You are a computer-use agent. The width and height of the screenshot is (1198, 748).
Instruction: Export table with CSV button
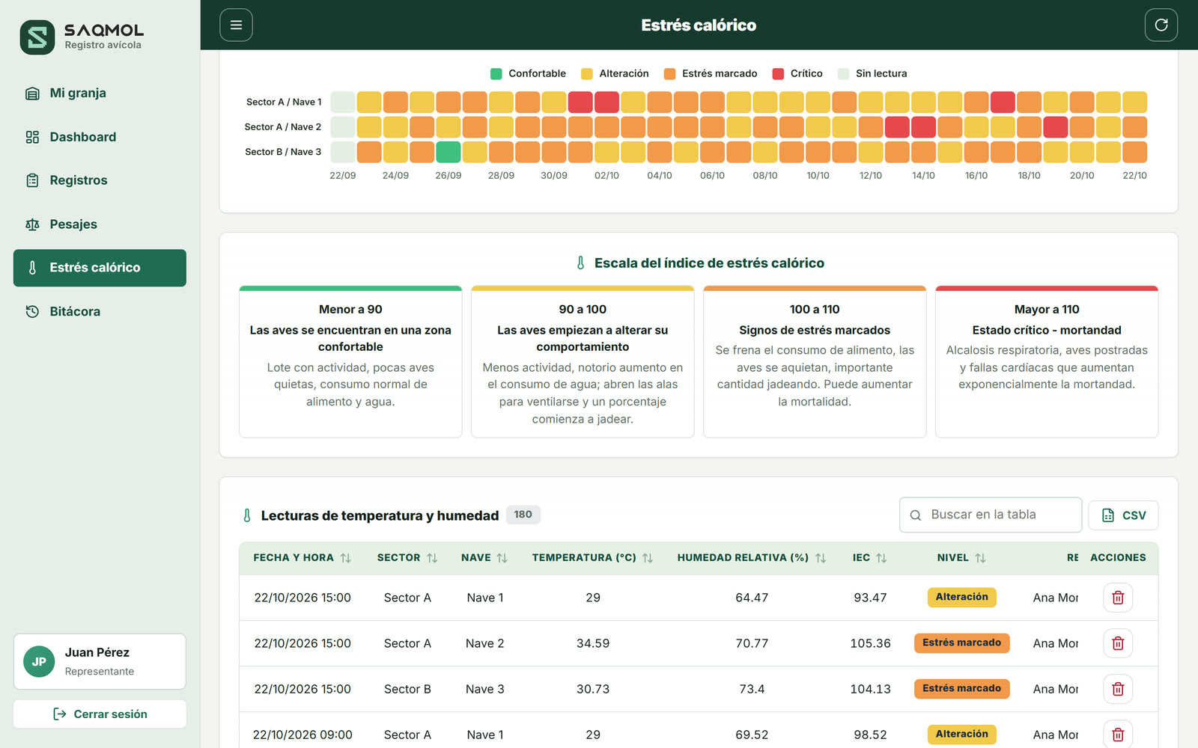pos(1123,515)
